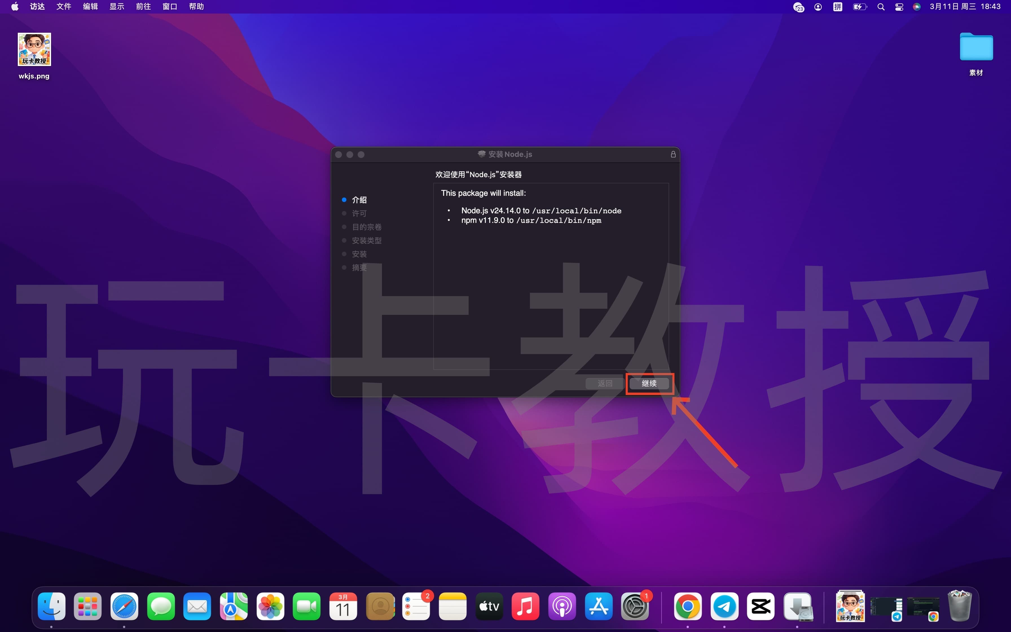Open Apple Music from the Dock
This screenshot has width=1011, height=632.
pyautogui.click(x=525, y=607)
